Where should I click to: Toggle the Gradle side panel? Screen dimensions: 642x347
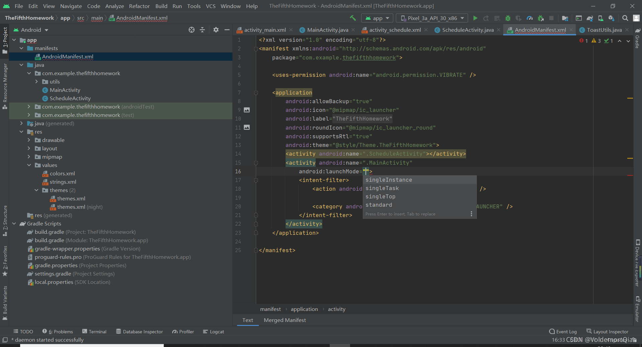638,38
